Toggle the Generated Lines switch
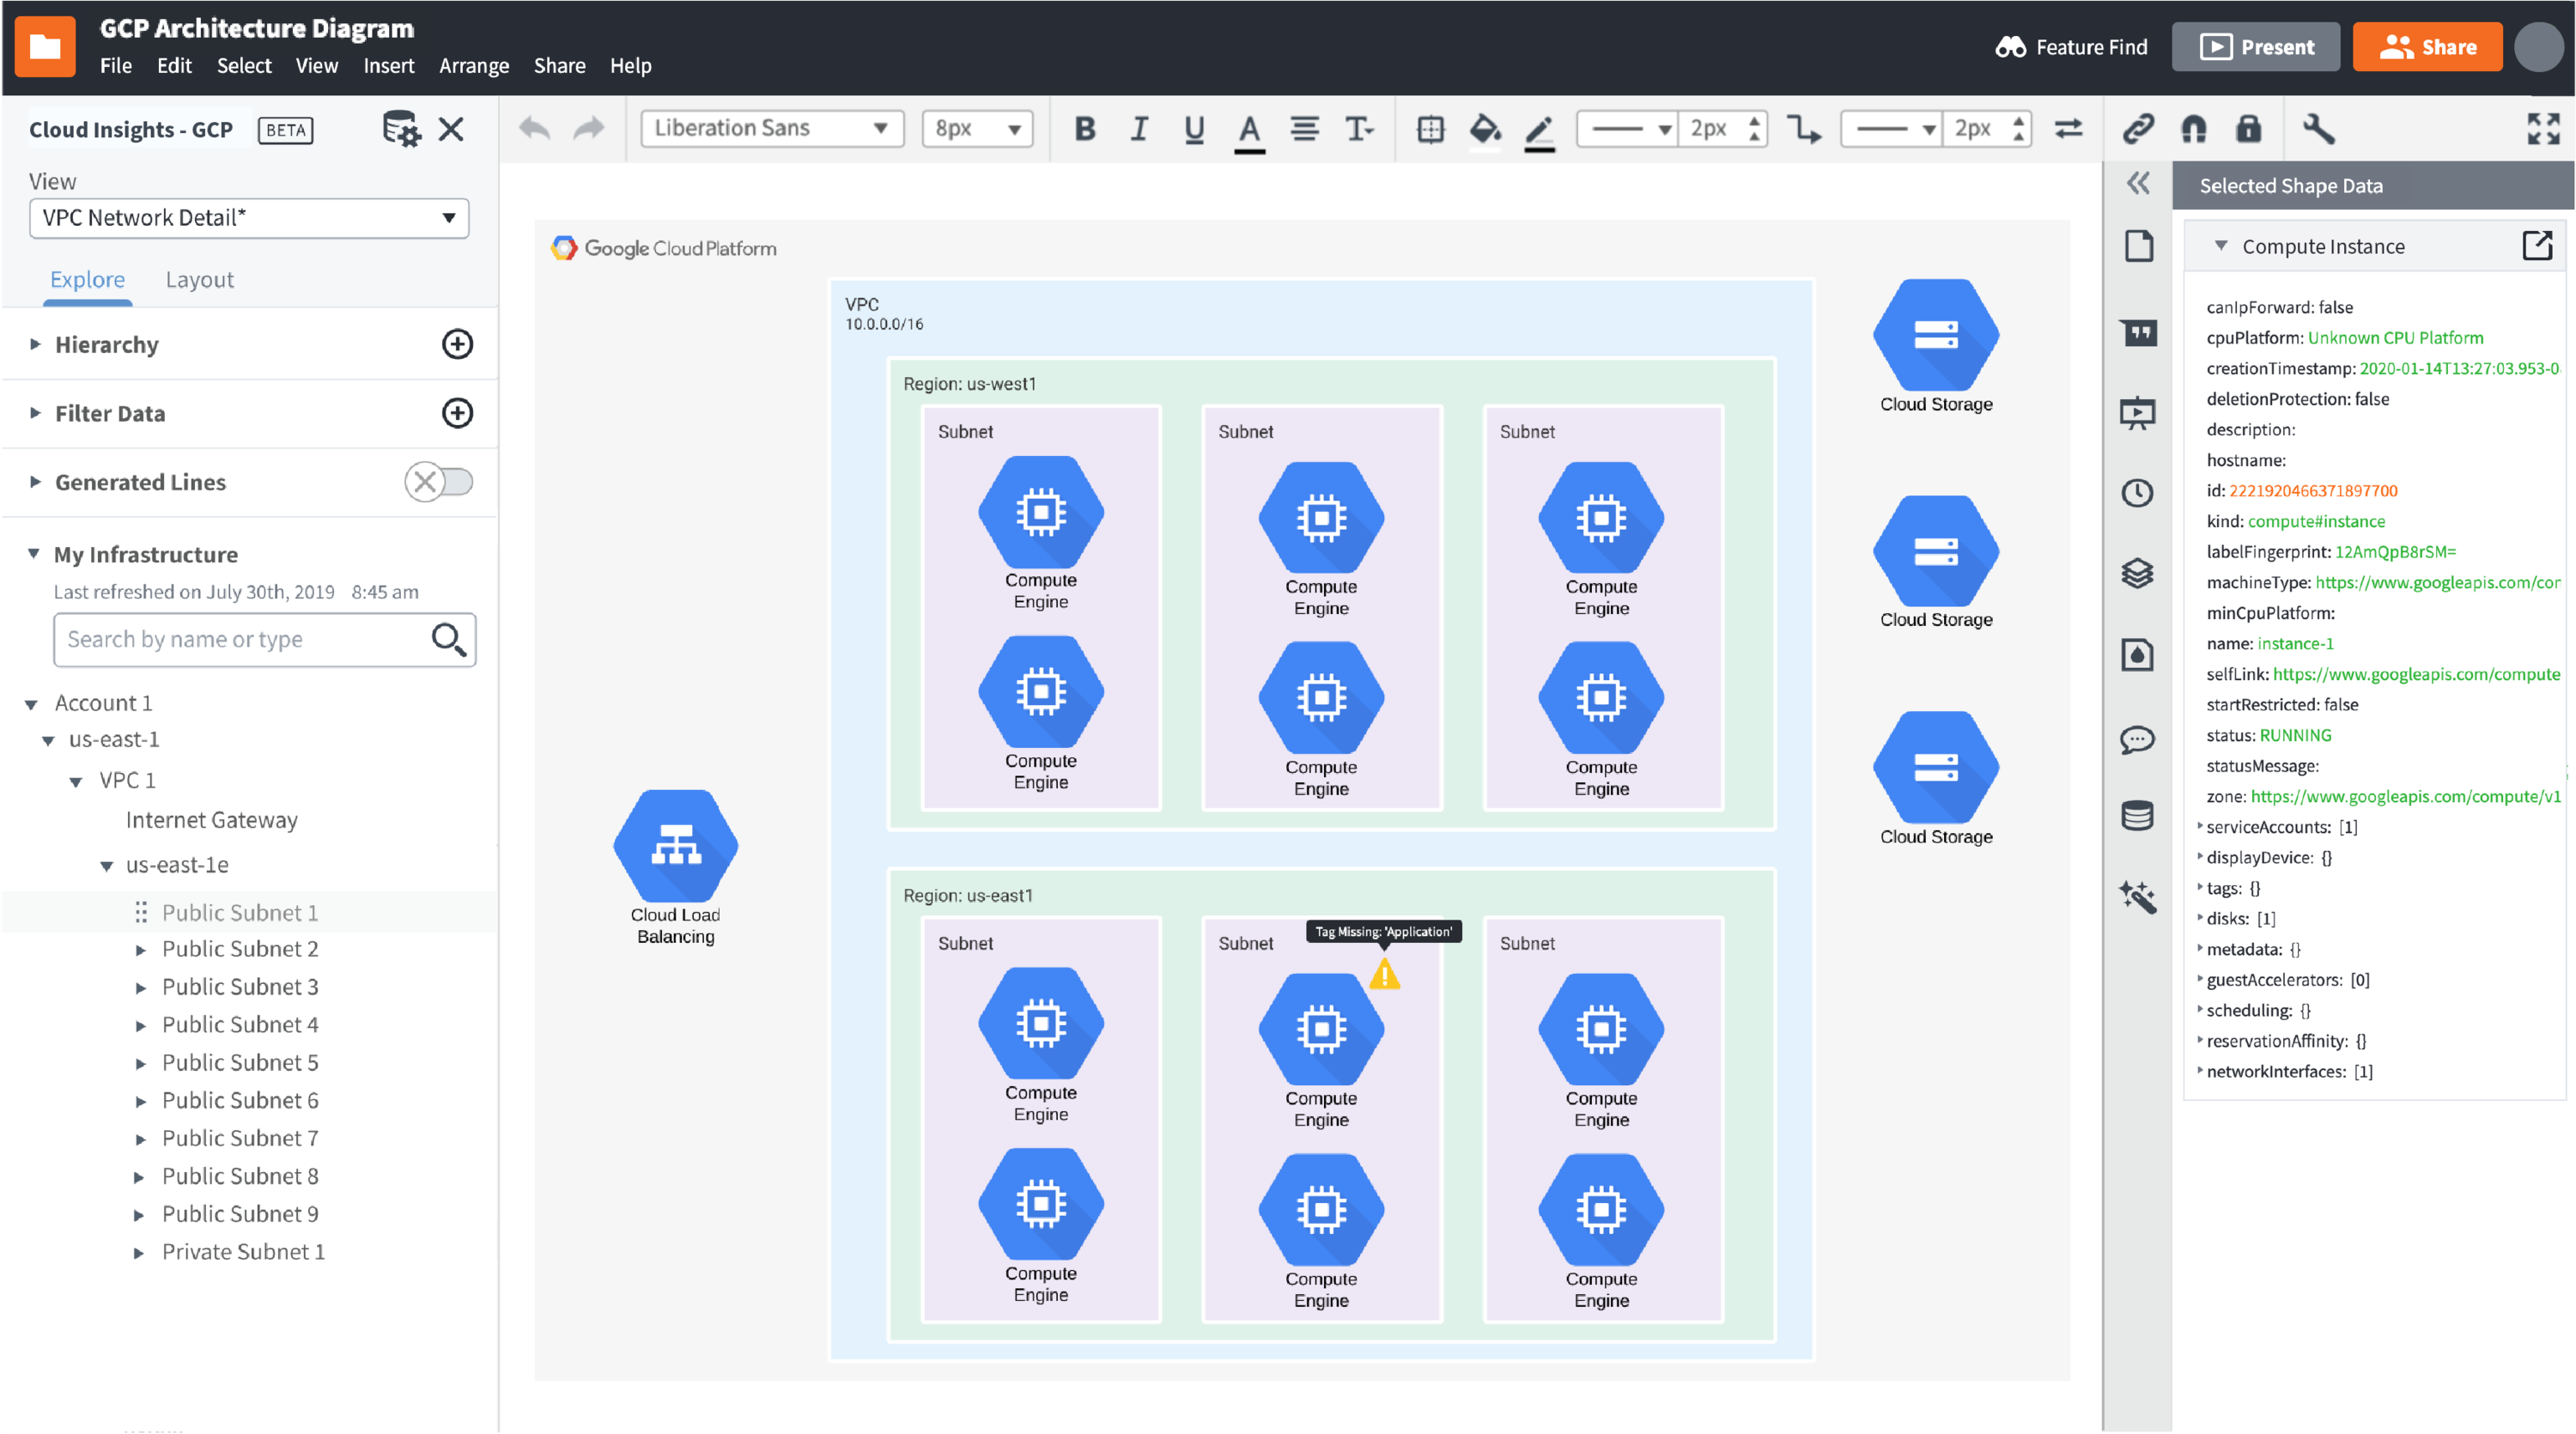Screen dimensions: 2576x1434 [438, 482]
